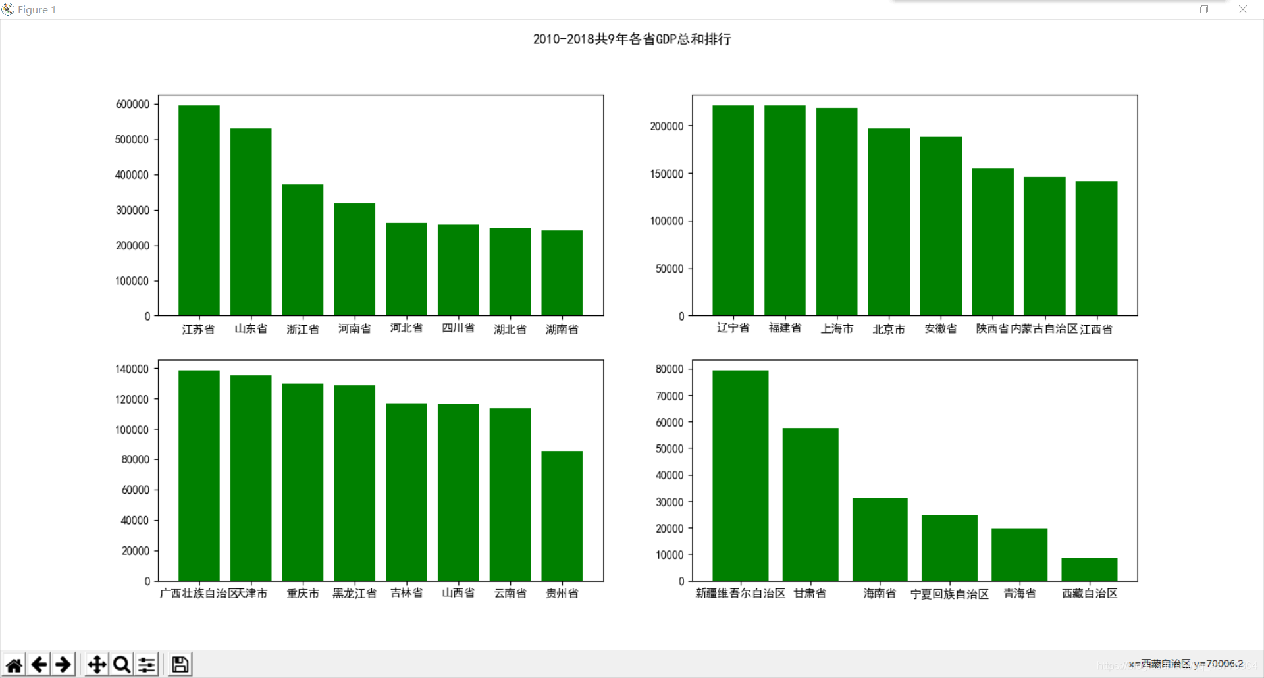The image size is (1264, 678).
Task: Click the 山西省 axis label
Action: pyautogui.click(x=458, y=593)
